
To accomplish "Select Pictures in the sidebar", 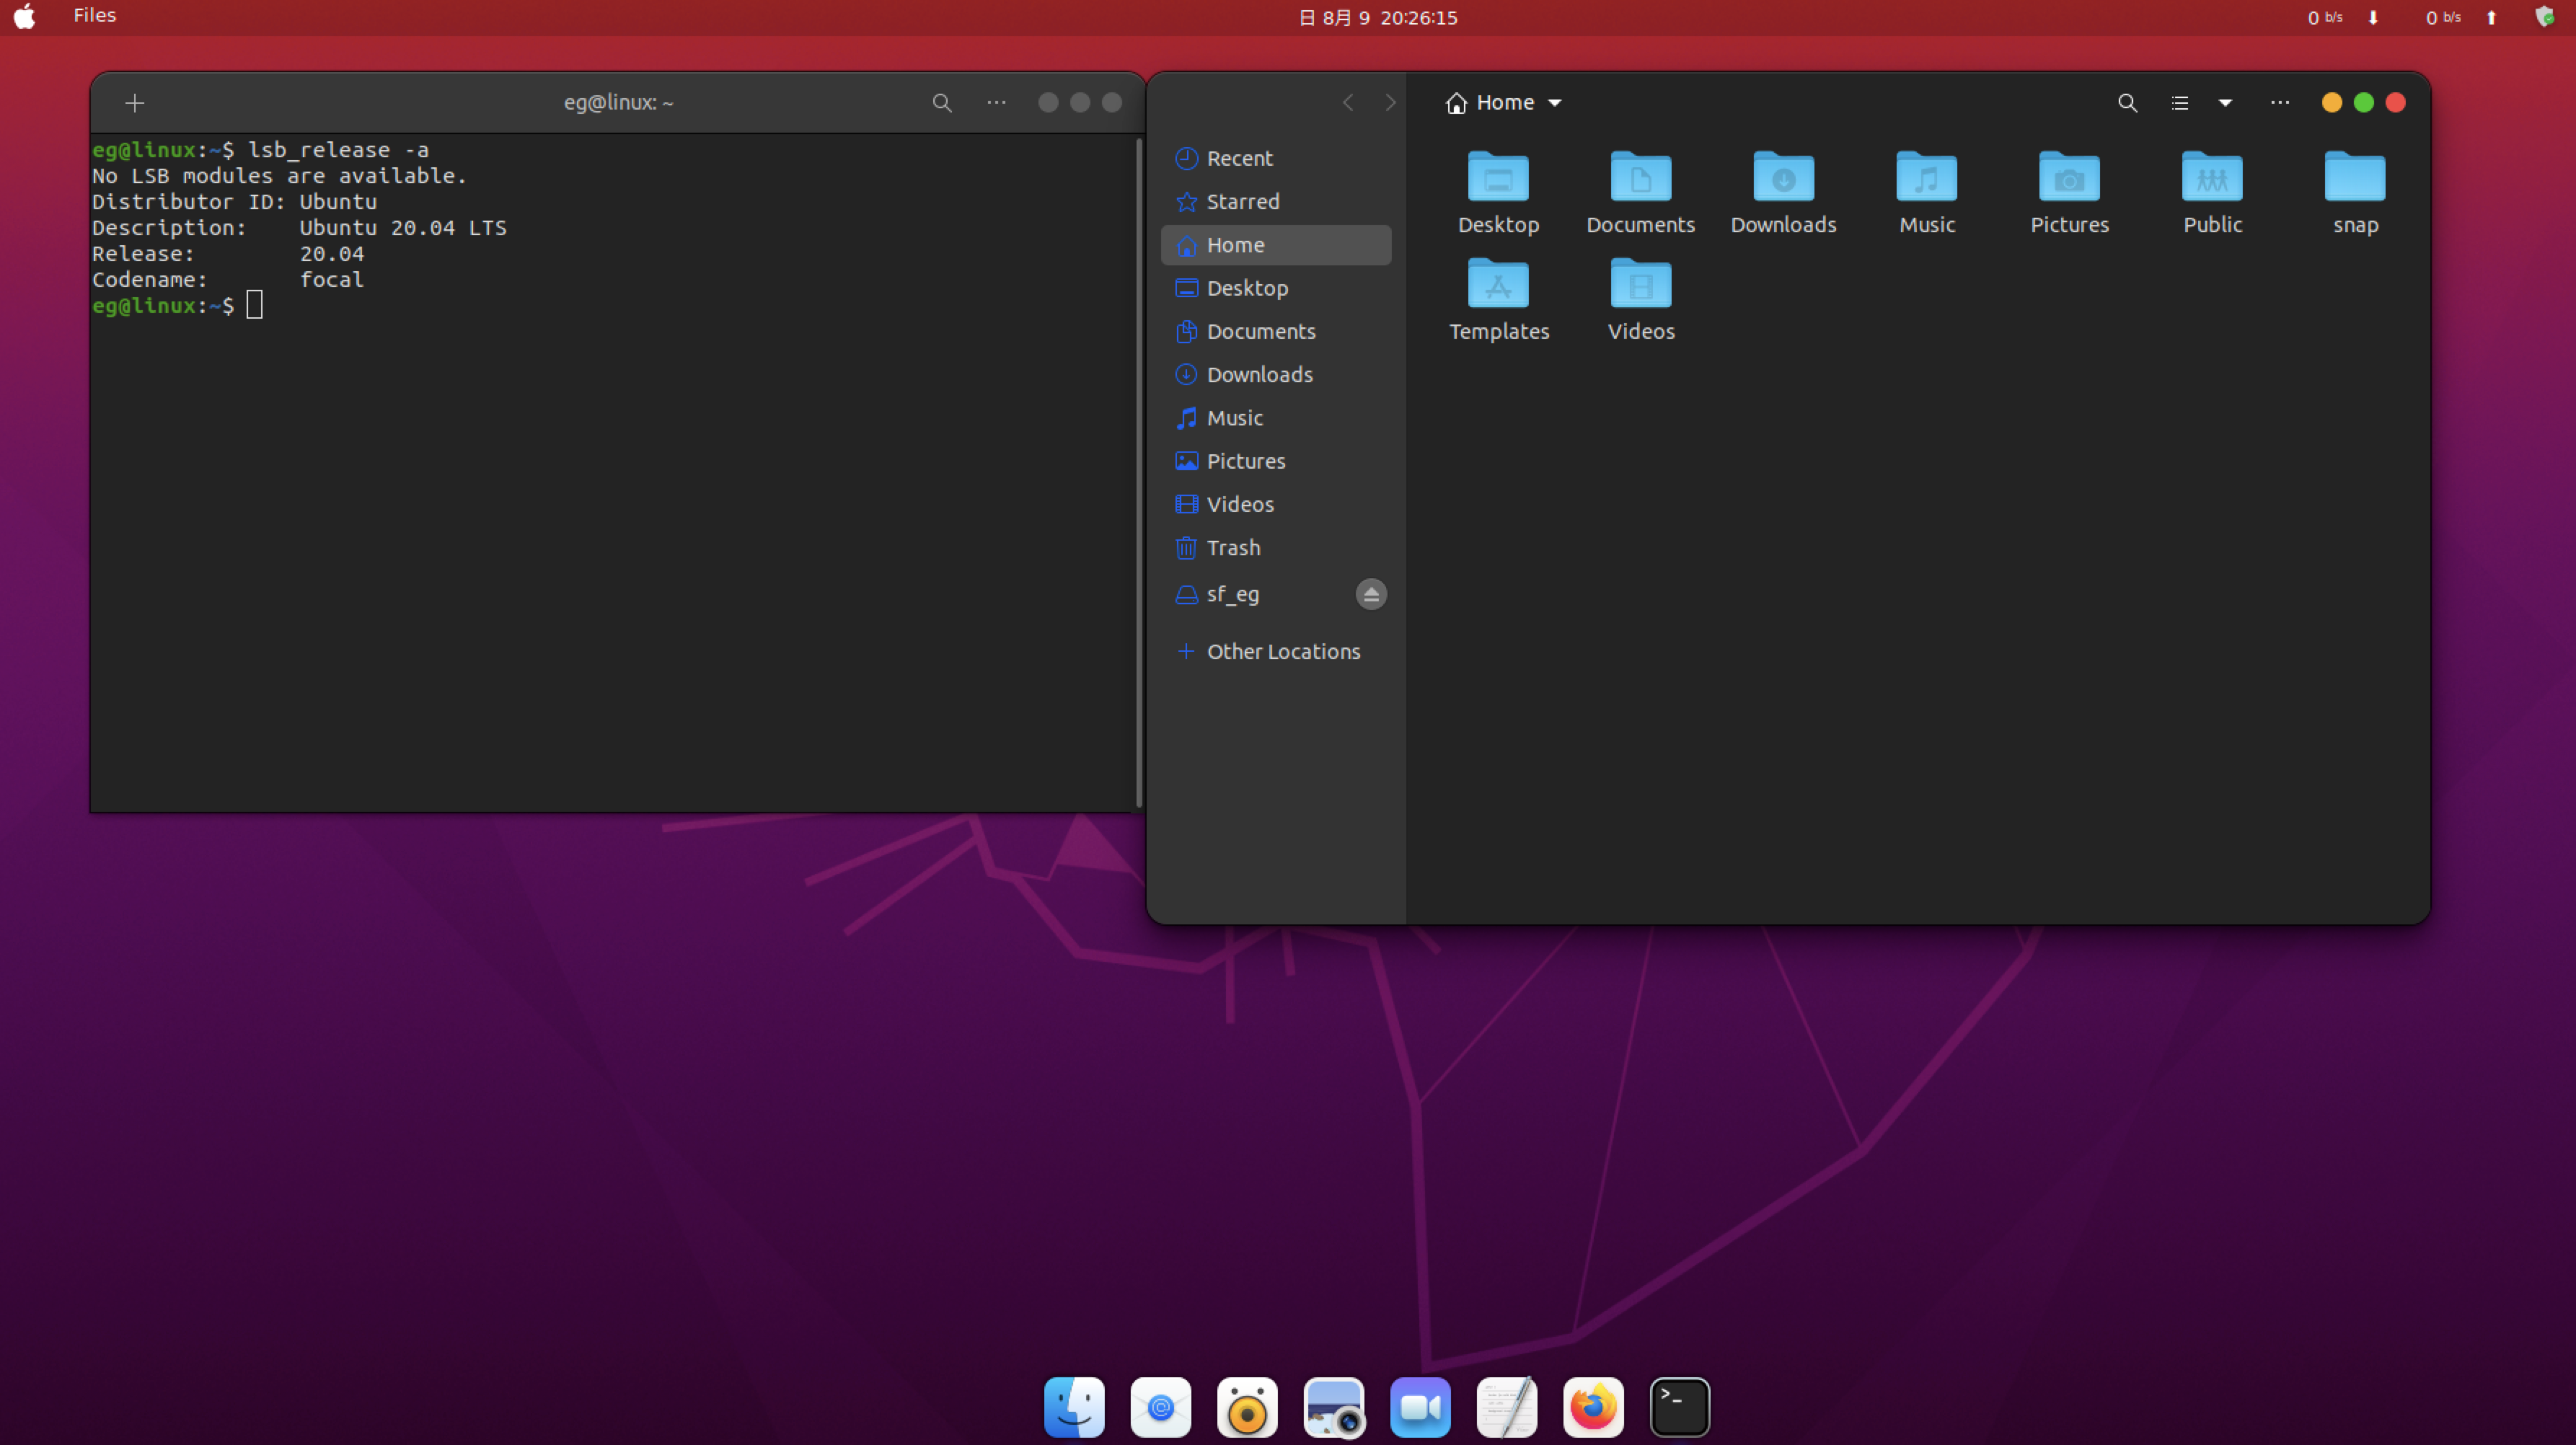I will [1245, 461].
